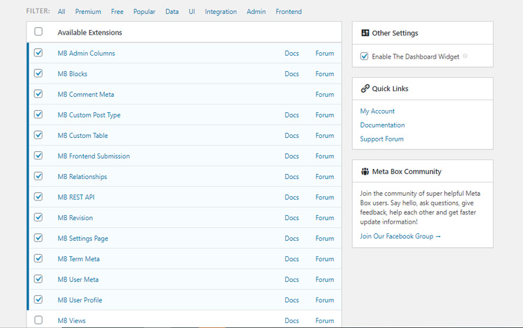Open the MB REST API extension name
The height and width of the screenshot is (328, 523).
[x=76, y=197]
